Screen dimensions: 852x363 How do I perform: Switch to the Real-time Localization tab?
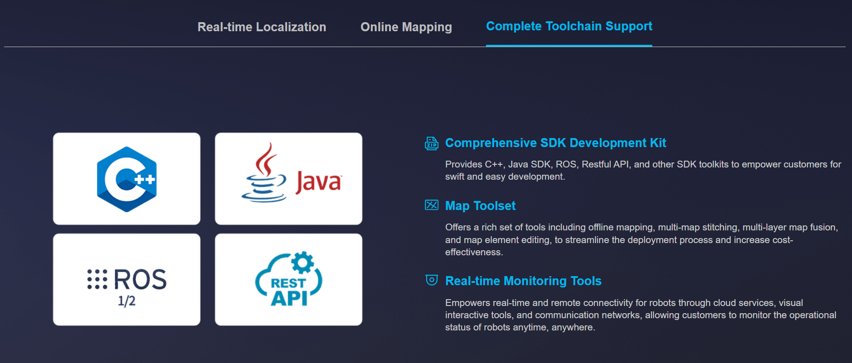click(x=261, y=27)
